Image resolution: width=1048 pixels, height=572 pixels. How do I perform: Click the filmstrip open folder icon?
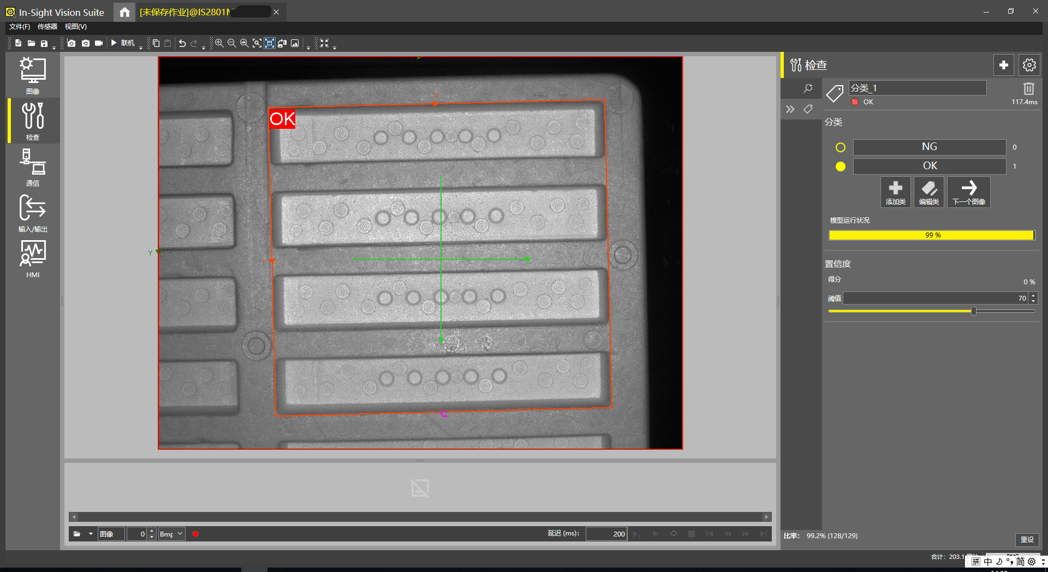tap(77, 534)
